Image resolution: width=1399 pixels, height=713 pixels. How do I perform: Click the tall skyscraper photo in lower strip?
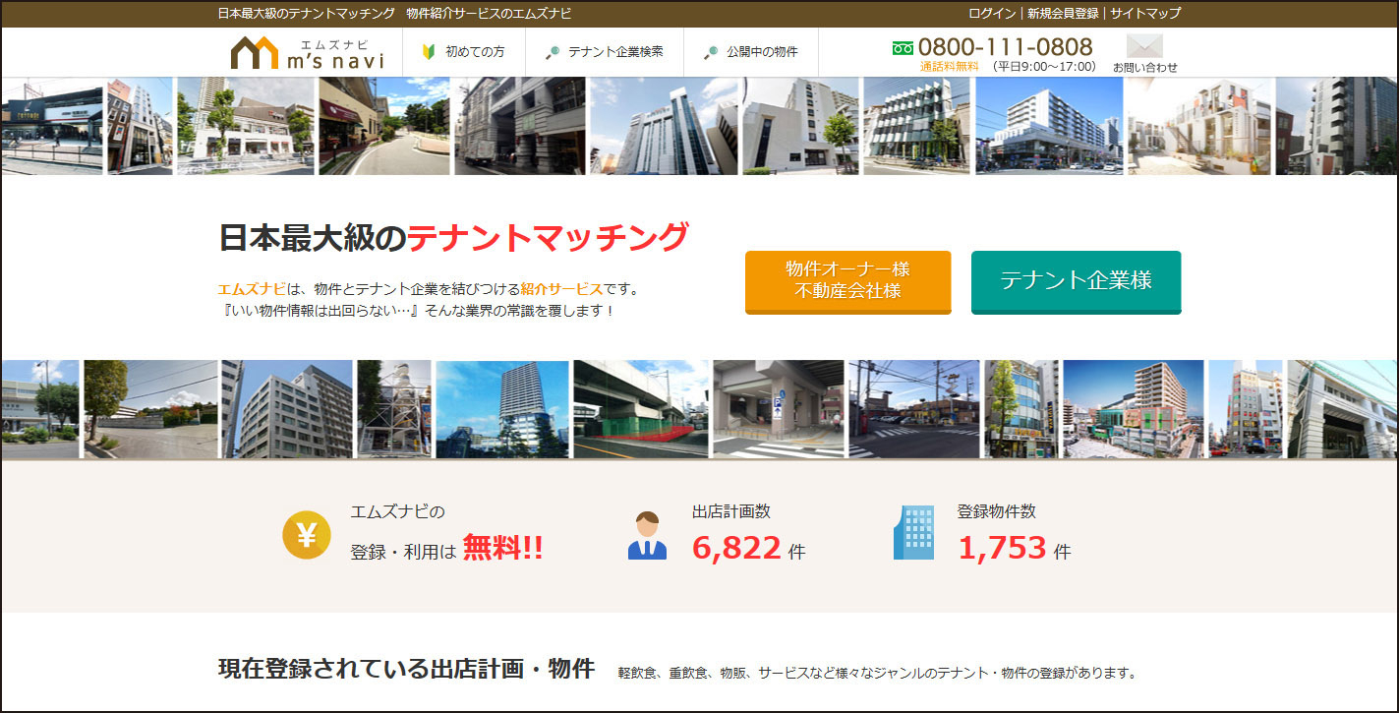pyautogui.click(x=502, y=409)
